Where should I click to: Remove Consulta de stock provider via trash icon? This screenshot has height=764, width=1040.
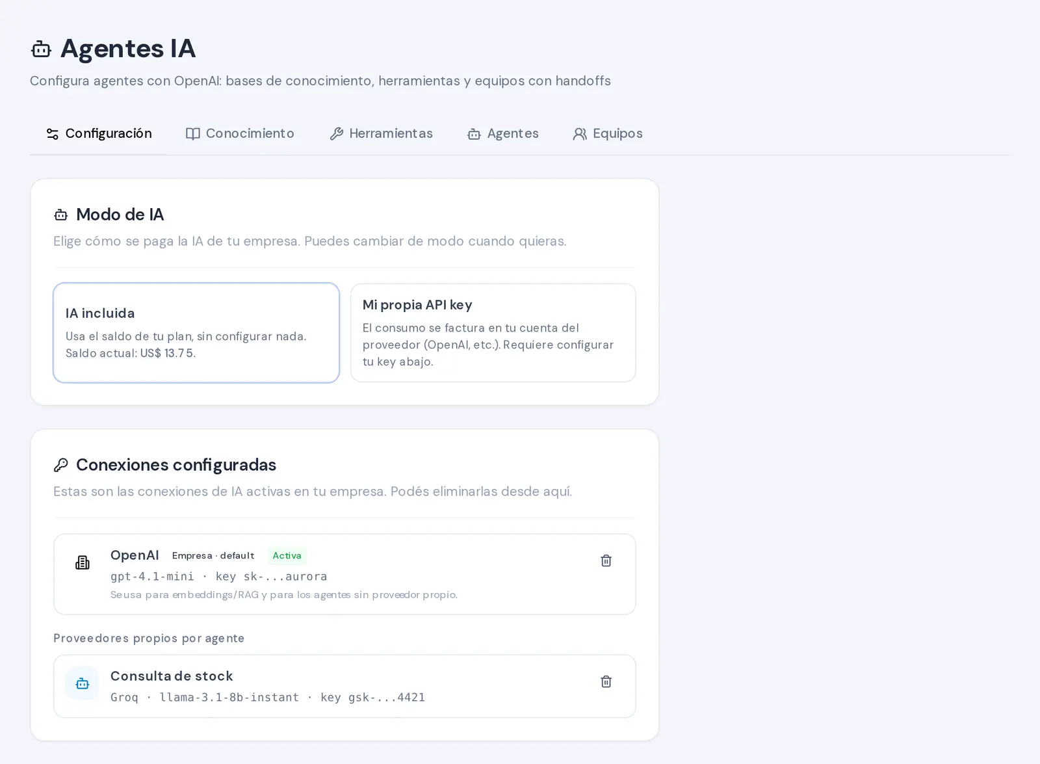[x=606, y=681]
